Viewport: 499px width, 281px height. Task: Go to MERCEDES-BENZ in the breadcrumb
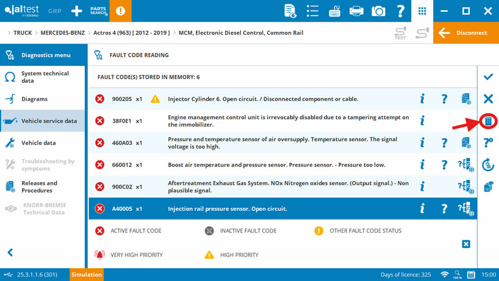click(63, 33)
